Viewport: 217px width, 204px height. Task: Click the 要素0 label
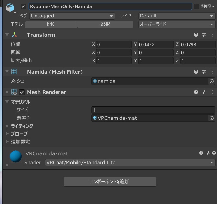(23, 118)
